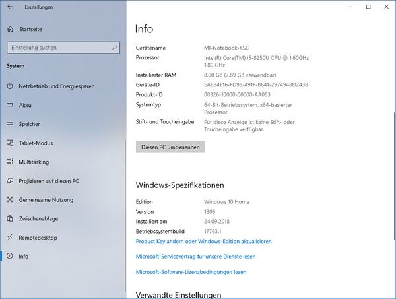Viewport: 396px width, 299px height.
Task: Click the Info circle icon in sidebar
Action: (x=10, y=256)
